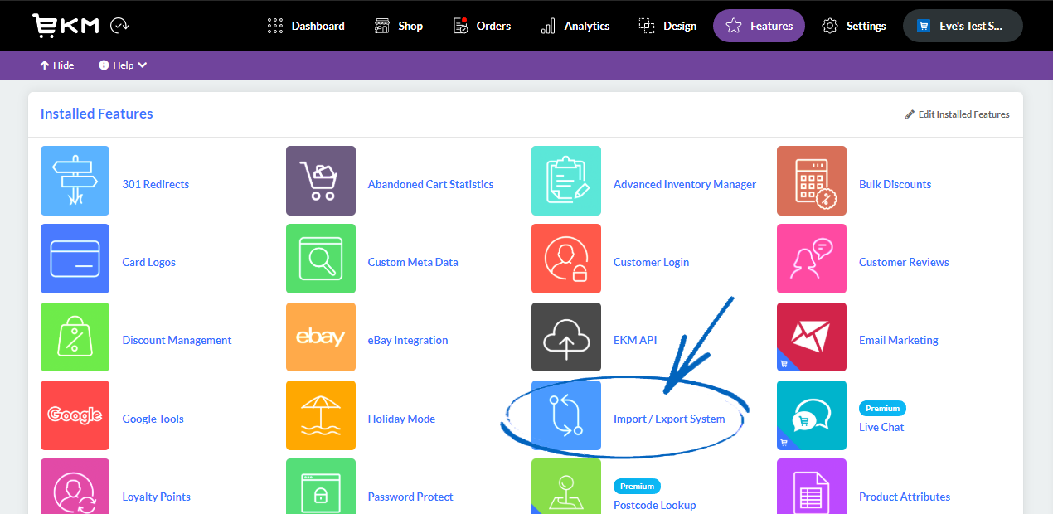Select the Bulk Discounts calculator icon

tap(812, 181)
